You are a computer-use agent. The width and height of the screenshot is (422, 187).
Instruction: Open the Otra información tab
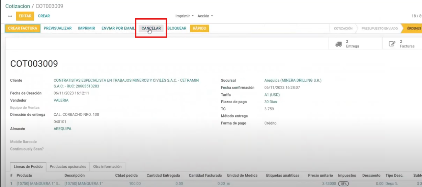107,167
